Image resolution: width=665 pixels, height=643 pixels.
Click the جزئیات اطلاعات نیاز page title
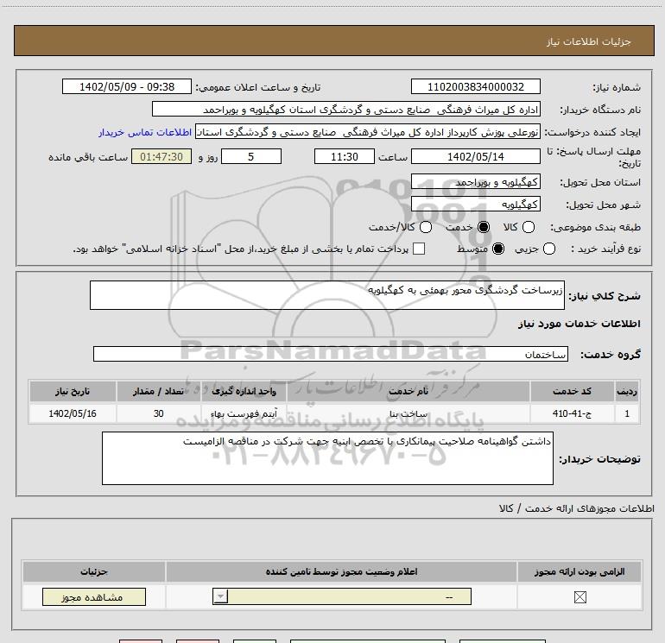pos(589,41)
